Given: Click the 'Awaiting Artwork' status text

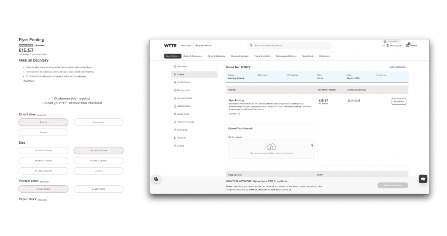Looking at the screenshot, I should [x=236, y=78].
